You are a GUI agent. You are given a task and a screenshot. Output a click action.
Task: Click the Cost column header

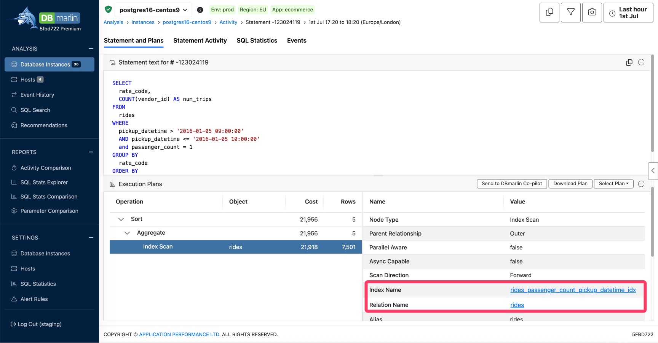311,202
